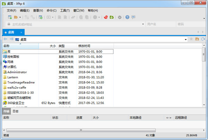The image size is (208, 140).
Task: Switch to the 日志 tab
Action: (x=15, y=111)
